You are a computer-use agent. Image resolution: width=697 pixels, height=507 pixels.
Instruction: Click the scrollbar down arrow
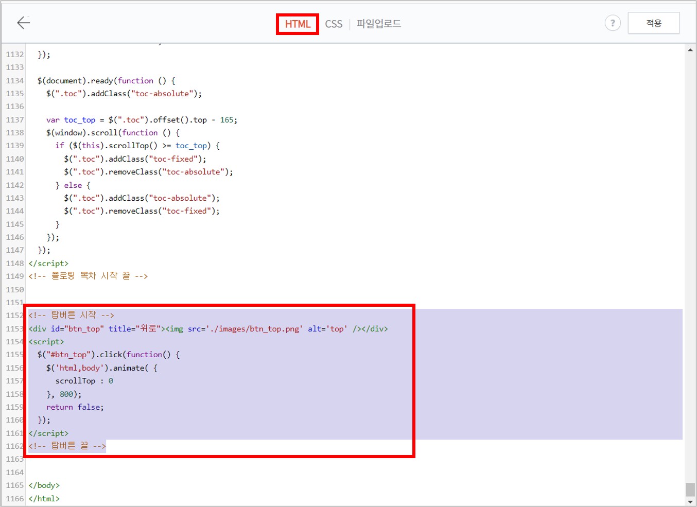690,501
